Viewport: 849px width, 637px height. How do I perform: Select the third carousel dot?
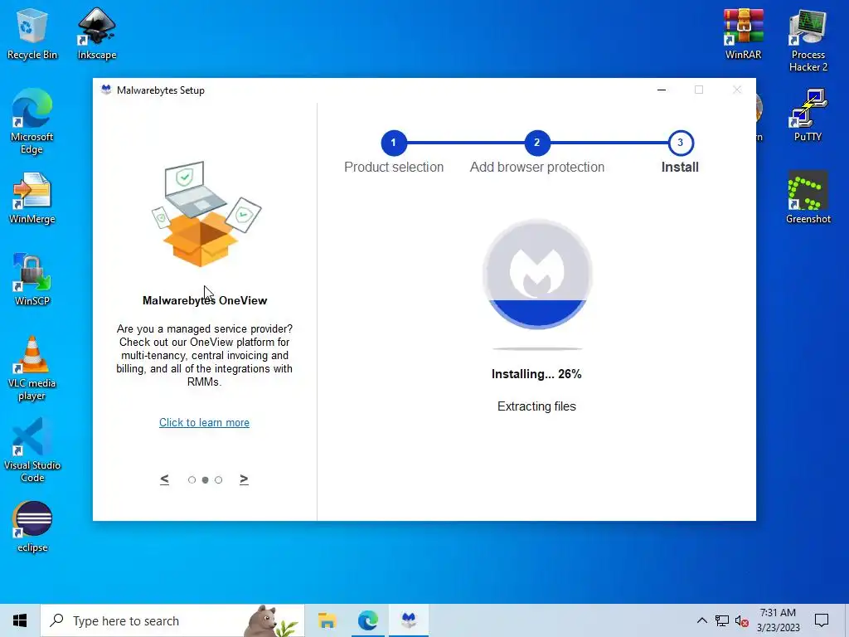tap(218, 480)
